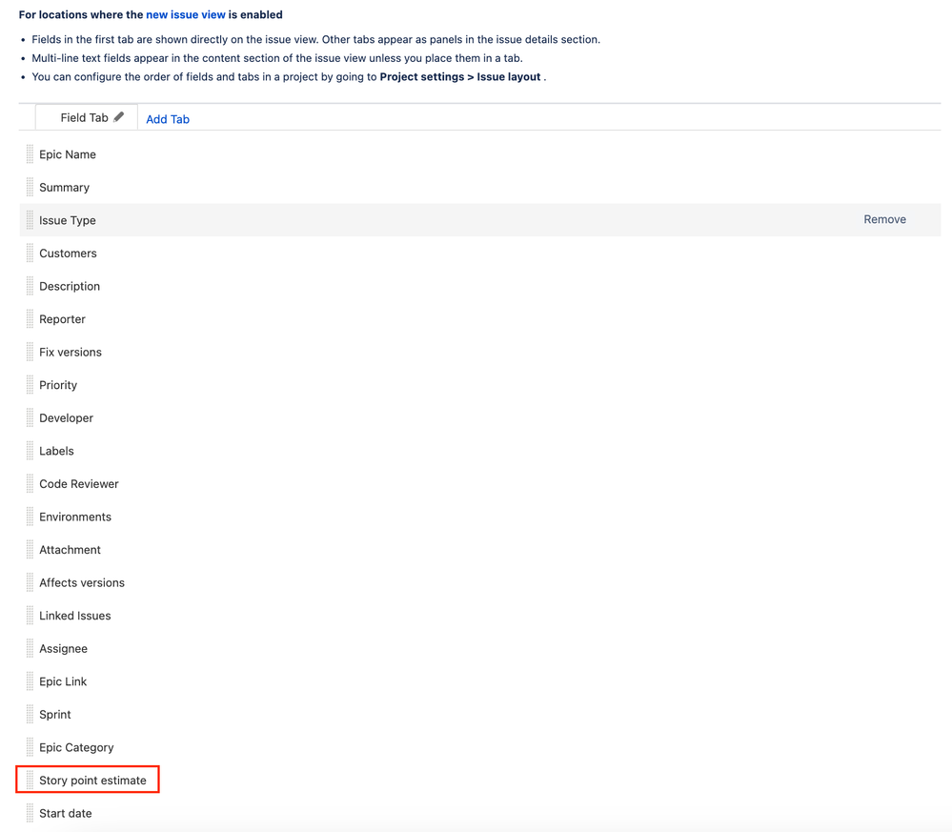Switch to the Field Tab tab
The image size is (952, 832).
(85, 116)
